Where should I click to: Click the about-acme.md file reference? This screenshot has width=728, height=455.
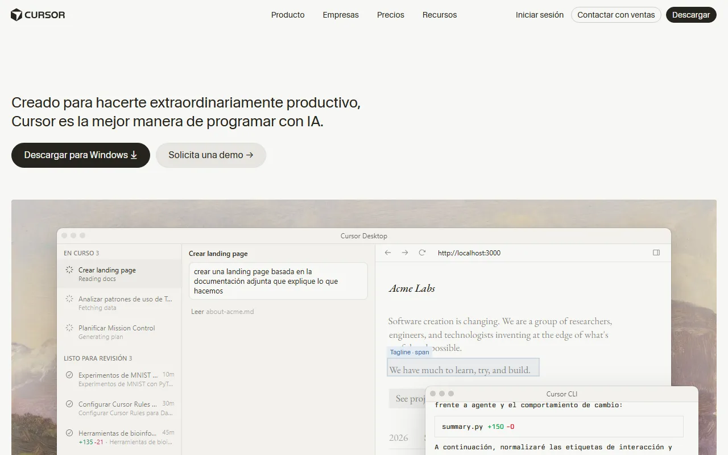(x=230, y=312)
